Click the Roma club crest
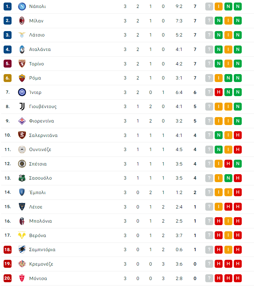Viewport: 254px width, 288px height. pyautogui.click(x=22, y=78)
